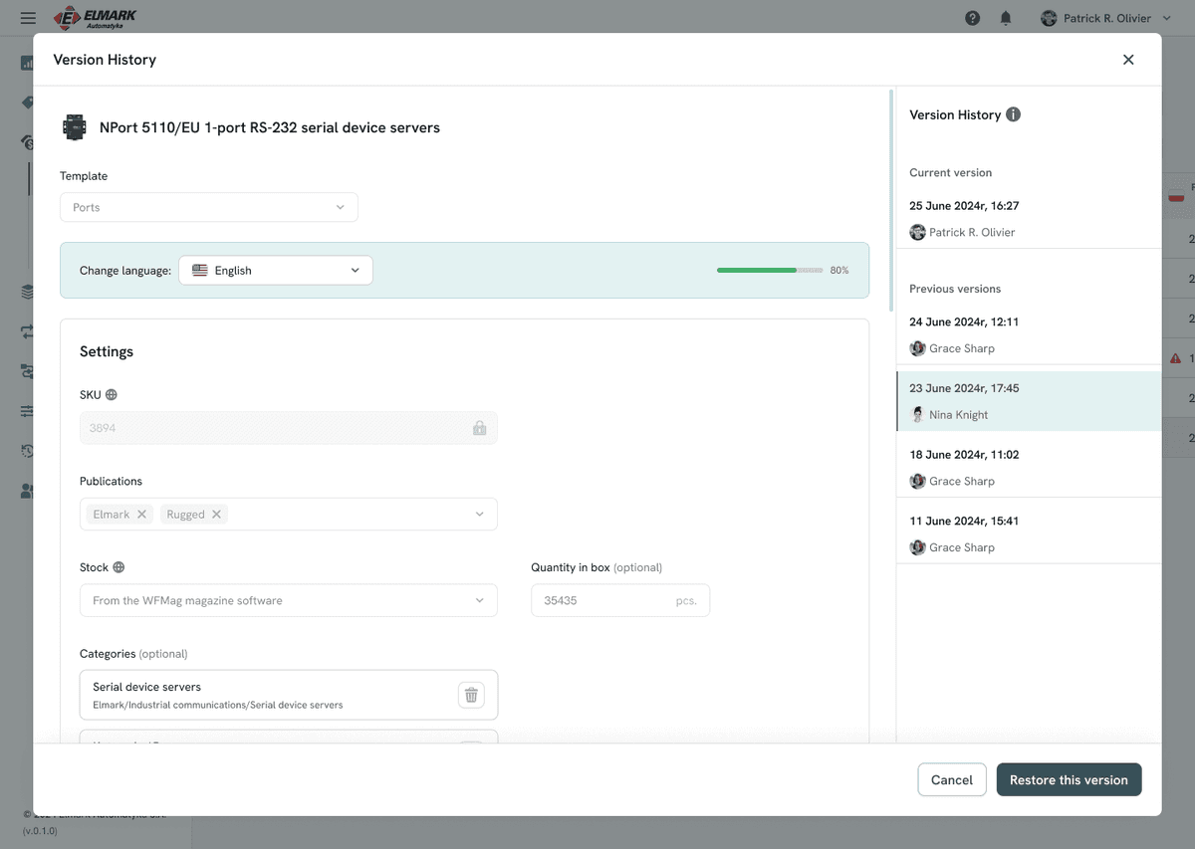Open the Change language English dropdown
This screenshot has width=1195, height=849.
(276, 270)
